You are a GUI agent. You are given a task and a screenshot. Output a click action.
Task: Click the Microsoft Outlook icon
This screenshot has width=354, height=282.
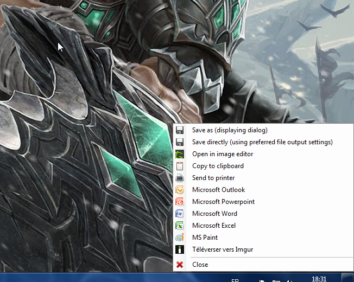180,190
